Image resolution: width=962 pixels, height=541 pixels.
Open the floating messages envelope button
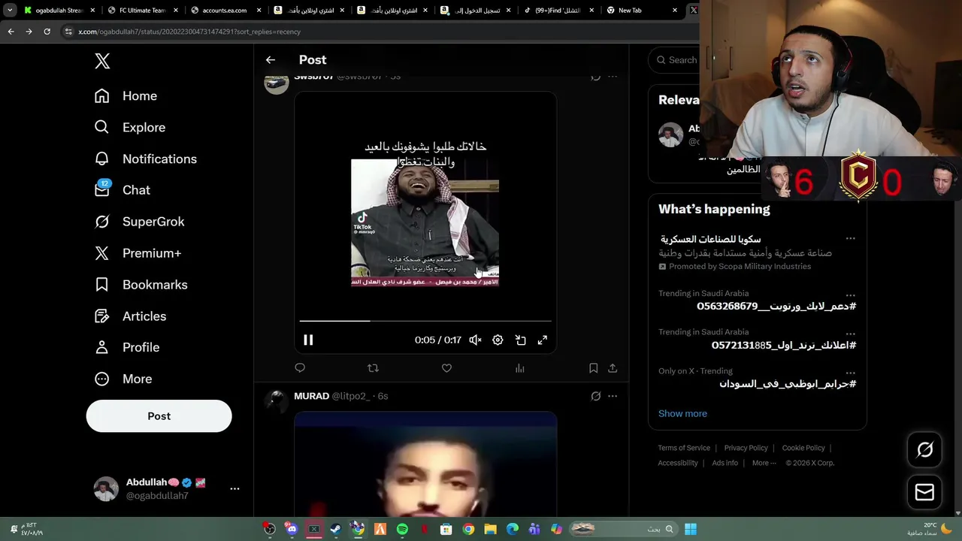point(924,492)
